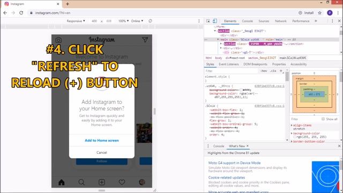Switch to the Styles pane tab
The image size is (343, 193).
coord(210,64)
